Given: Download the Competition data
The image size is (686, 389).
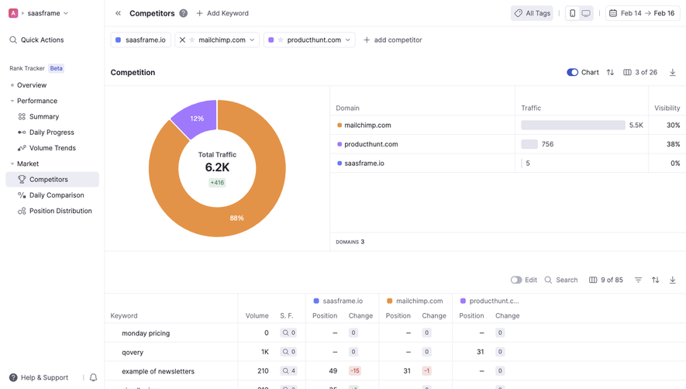Looking at the screenshot, I should (x=673, y=72).
